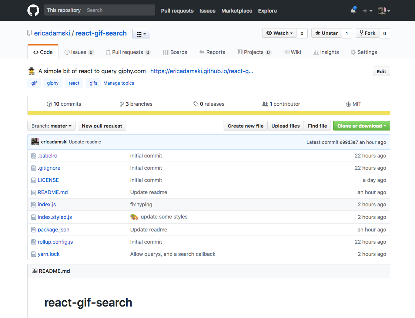Click the yellow language bar
The width and height of the screenshot is (415, 318).
pyautogui.click(x=209, y=113)
